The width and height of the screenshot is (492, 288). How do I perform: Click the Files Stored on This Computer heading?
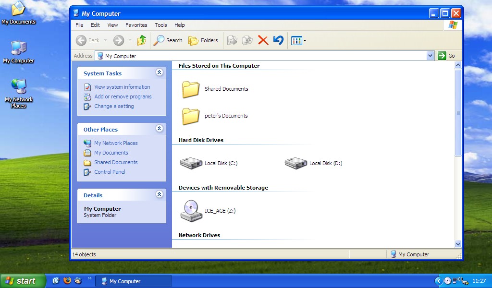click(x=219, y=66)
